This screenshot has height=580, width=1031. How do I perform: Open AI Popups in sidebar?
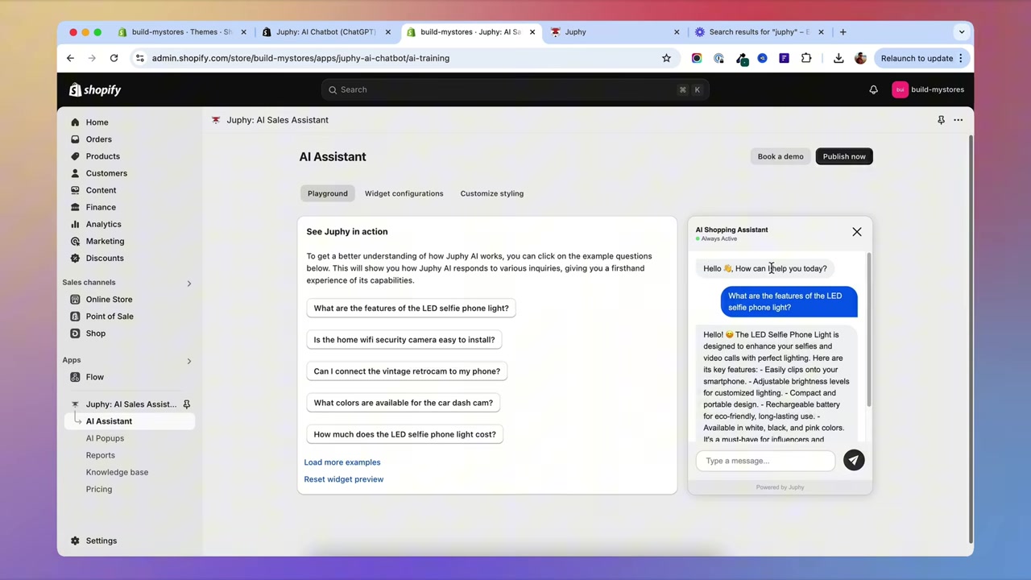[105, 438]
